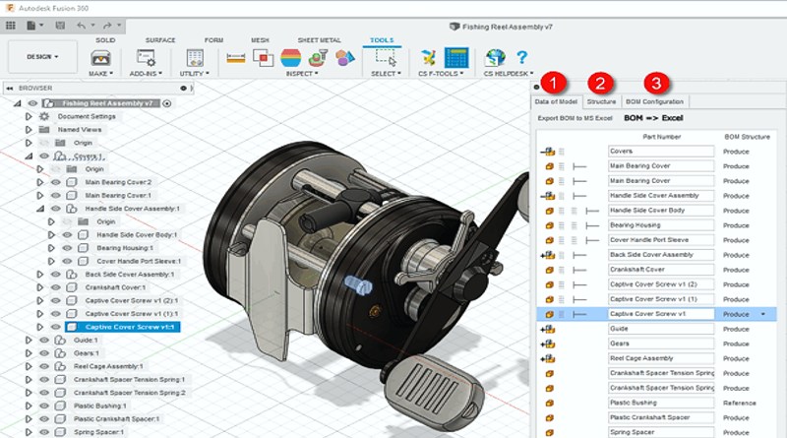Hide Crankshaft Cover:1 eye icon
This screenshot has width=787, height=438.
tap(56, 287)
